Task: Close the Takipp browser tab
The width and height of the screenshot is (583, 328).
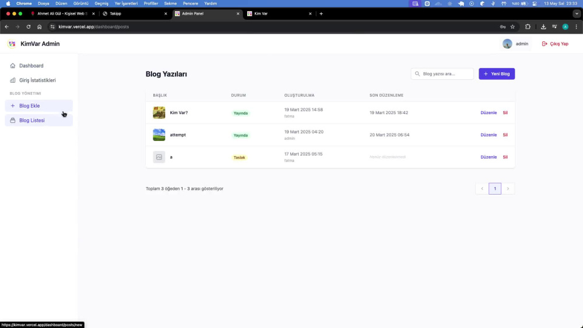Action: pyautogui.click(x=166, y=14)
